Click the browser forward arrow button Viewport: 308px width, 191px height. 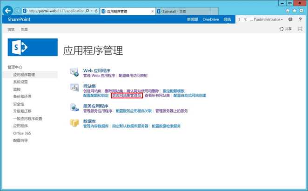click(x=18, y=11)
